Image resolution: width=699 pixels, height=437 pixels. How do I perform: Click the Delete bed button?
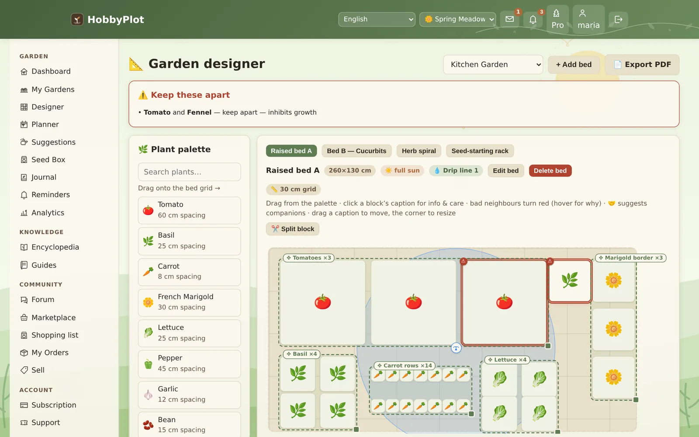point(550,170)
